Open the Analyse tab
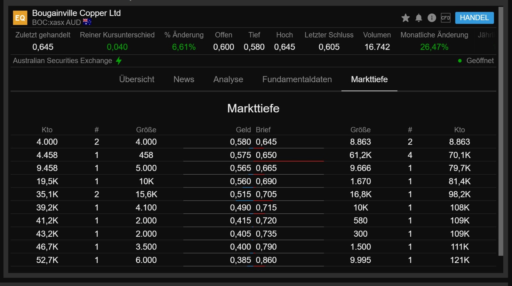The image size is (512, 286). (228, 79)
